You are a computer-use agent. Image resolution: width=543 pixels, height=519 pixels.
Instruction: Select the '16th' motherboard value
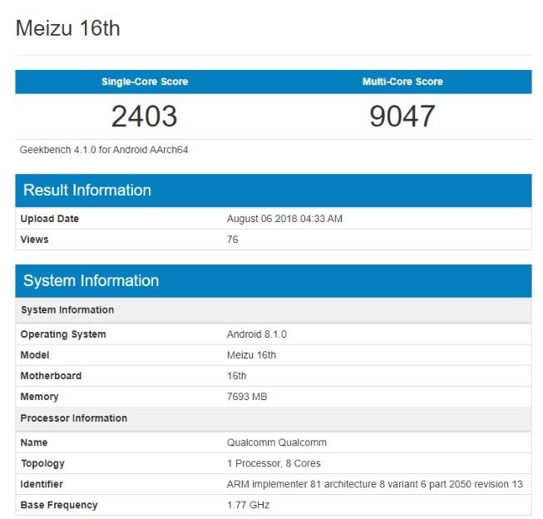(236, 376)
